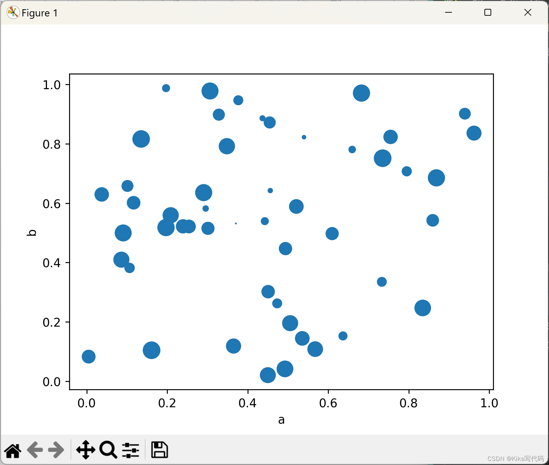
Task: Click the y-axis tick label 0.2
Action: coord(52,323)
